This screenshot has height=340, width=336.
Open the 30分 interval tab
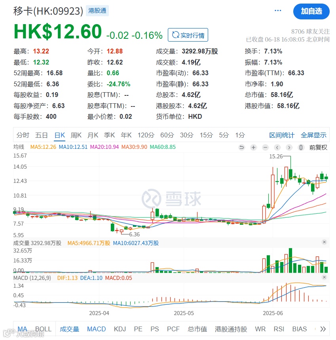[187, 135]
